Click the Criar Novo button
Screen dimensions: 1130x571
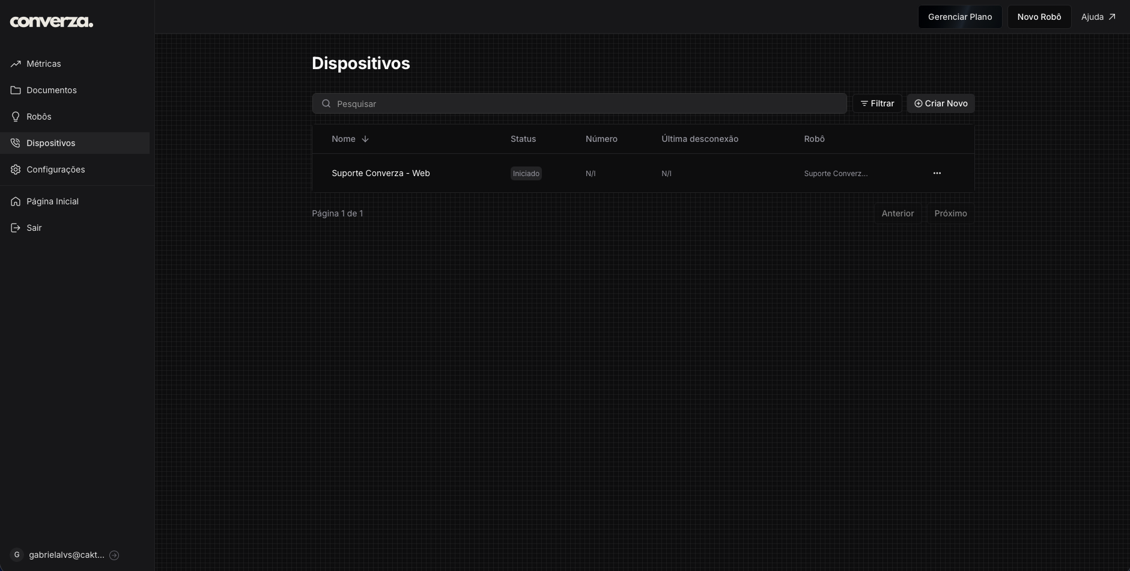(941, 103)
